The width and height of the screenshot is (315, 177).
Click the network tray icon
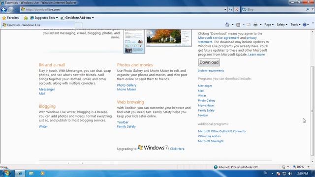[284, 174]
